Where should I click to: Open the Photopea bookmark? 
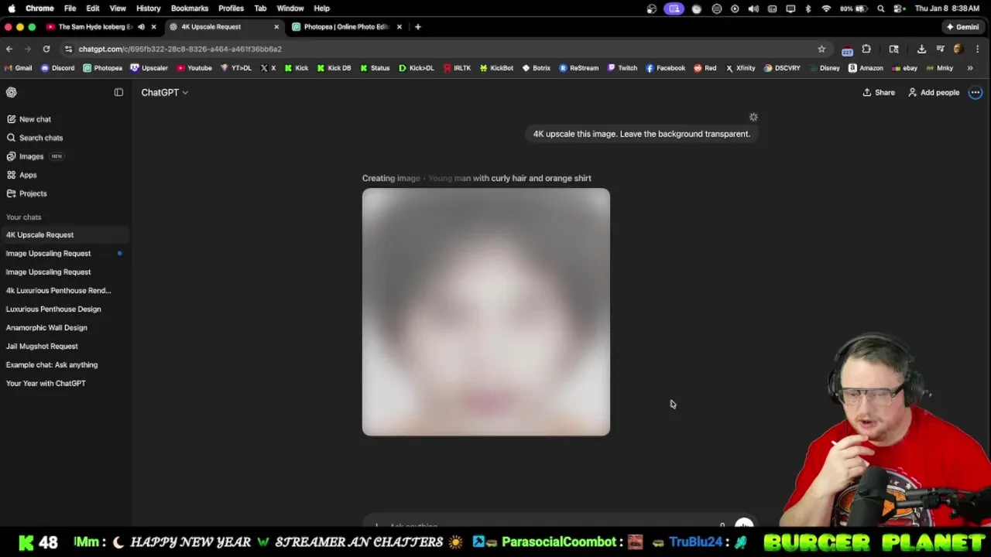point(103,68)
